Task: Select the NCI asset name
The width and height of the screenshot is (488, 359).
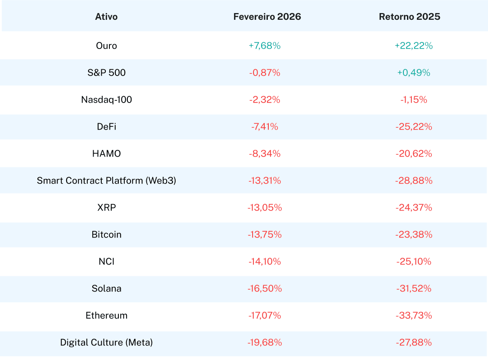Action: pyautogui.click(x=106, y=262)
